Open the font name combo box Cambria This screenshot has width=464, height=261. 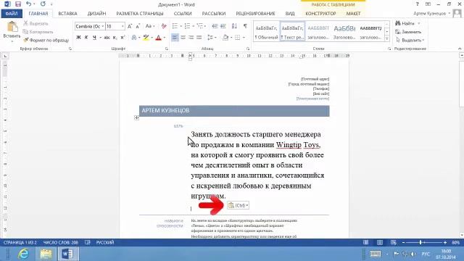pos(90,26)
